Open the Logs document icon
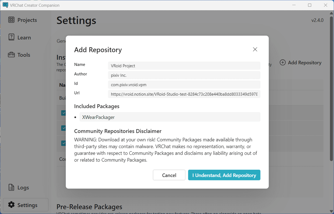The width and height of the screenshot is (334, 214). [x=11, y=188]
